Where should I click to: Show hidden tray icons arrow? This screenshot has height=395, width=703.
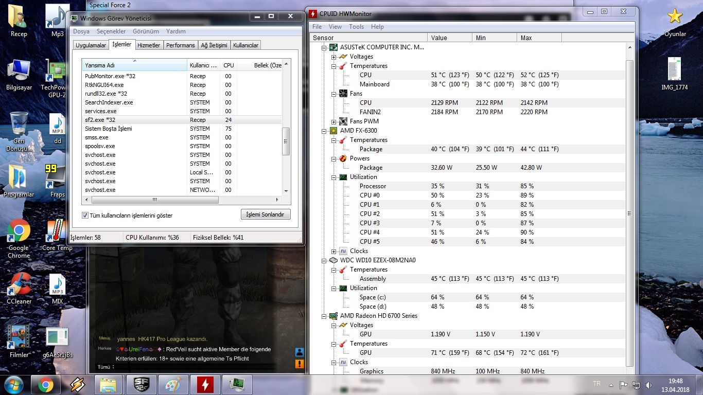click(x=611, y=385)
